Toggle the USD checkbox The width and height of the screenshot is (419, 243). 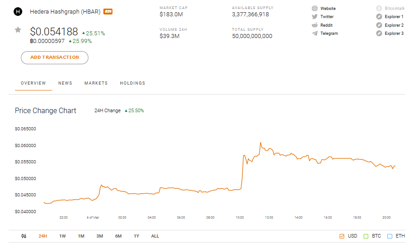click(x=342, y=236)
